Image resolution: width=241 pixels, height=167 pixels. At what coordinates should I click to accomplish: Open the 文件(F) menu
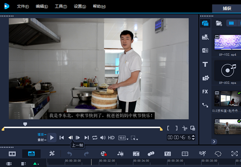(x=23, y=6)
